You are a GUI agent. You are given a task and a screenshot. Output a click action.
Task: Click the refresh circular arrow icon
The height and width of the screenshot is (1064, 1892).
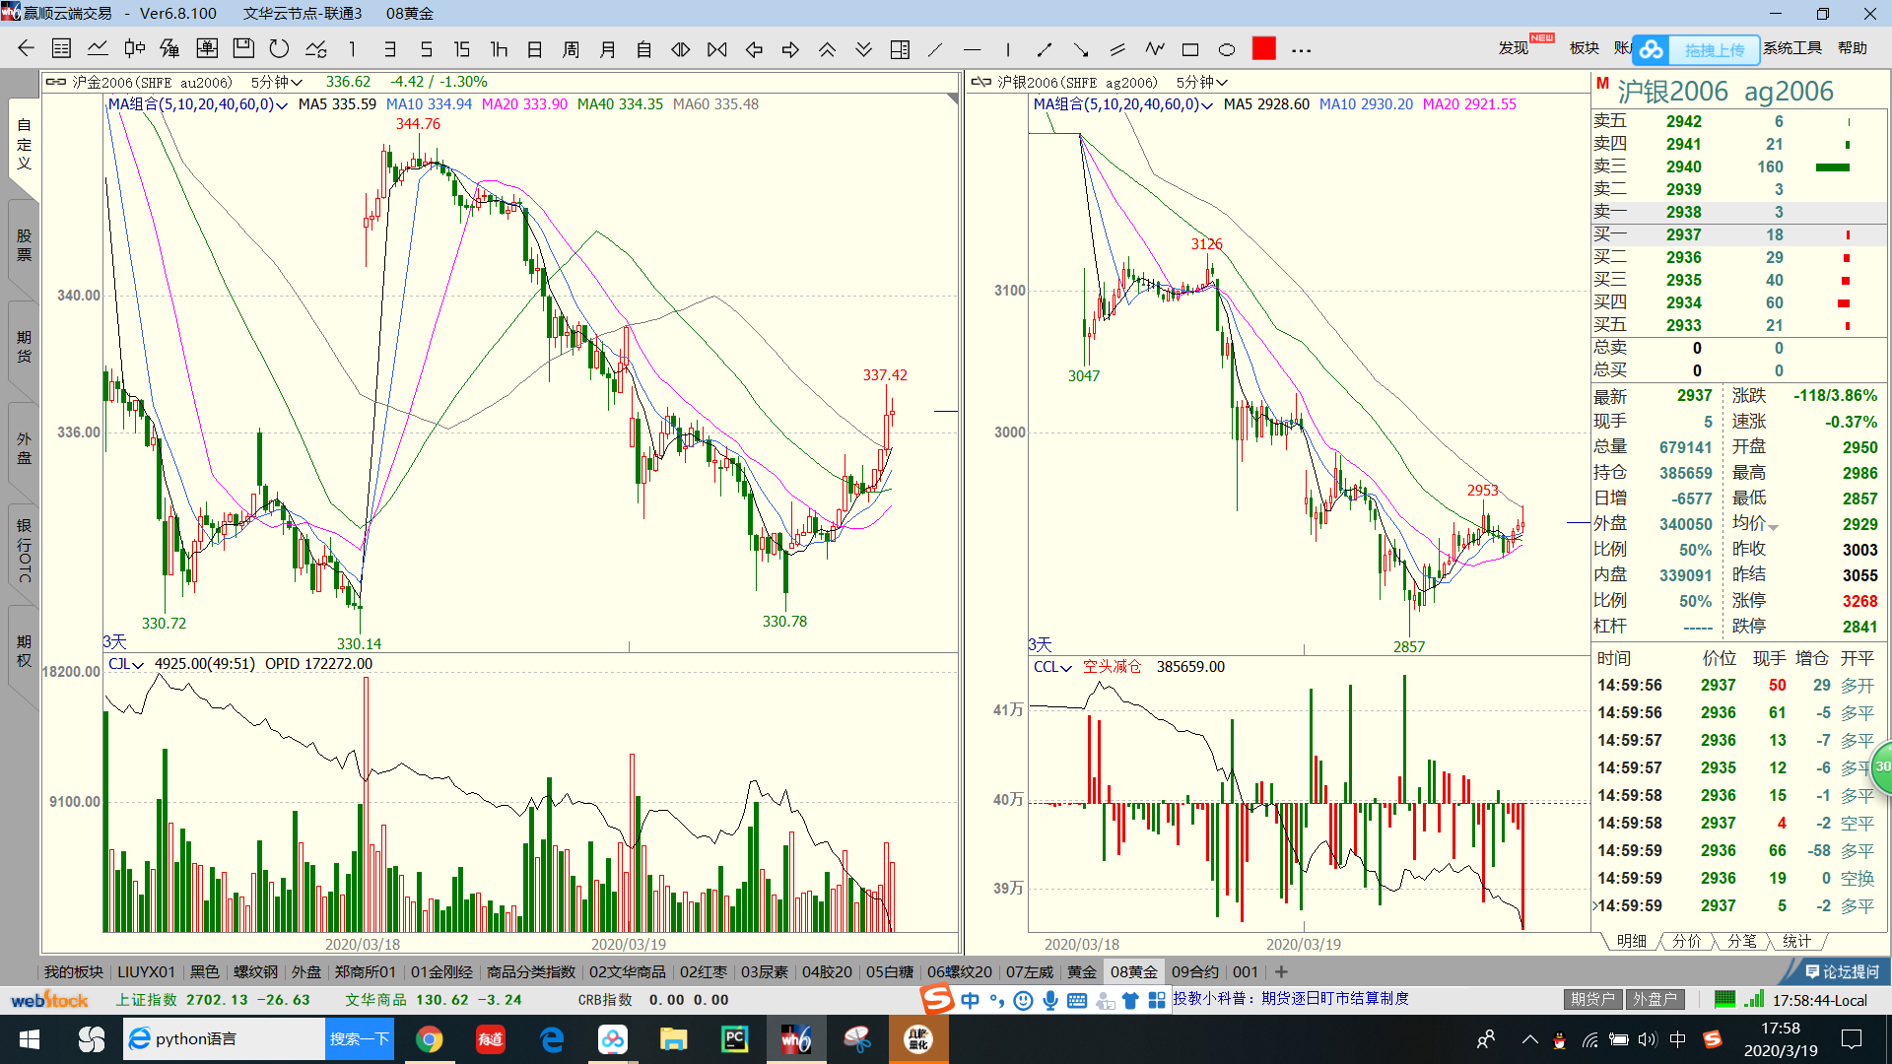279,49
